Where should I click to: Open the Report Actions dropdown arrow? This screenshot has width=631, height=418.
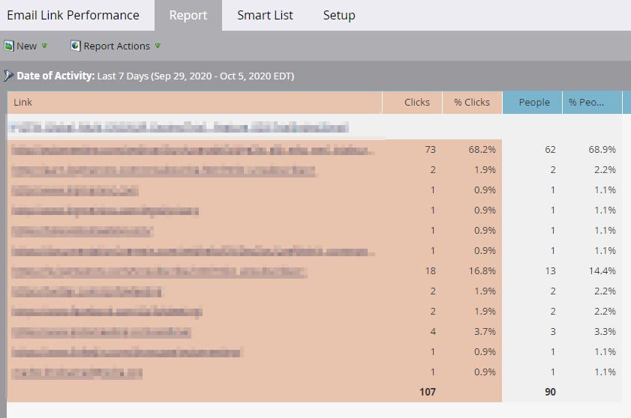tap(158, 46)
